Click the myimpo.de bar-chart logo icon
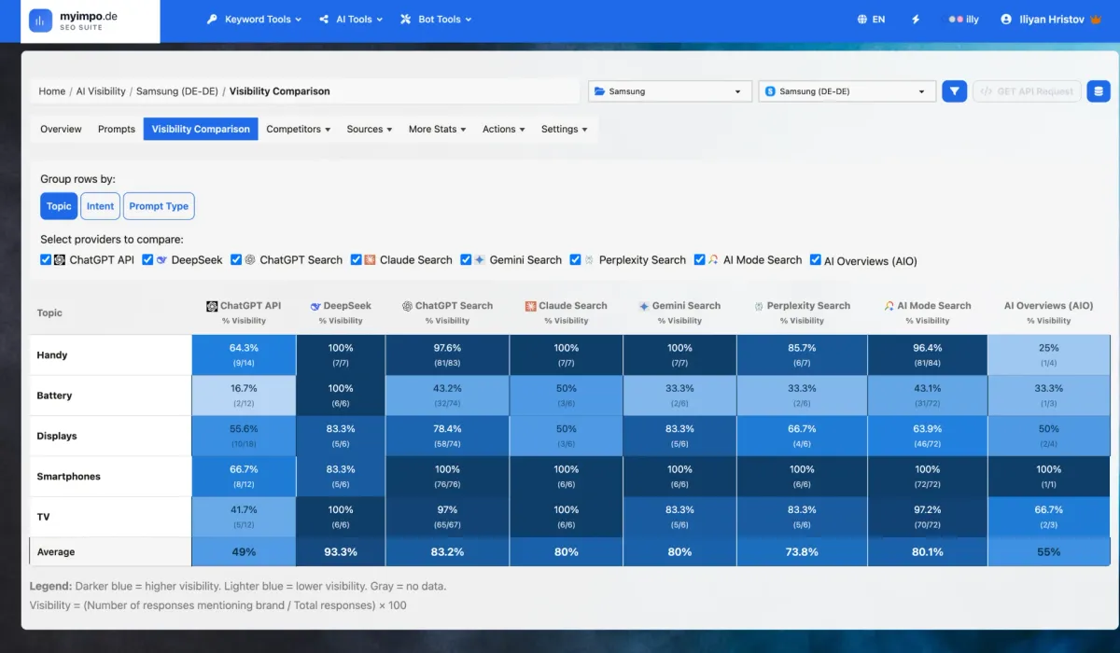The height and width of the screenshot is (653, 1120). (40, 21)
